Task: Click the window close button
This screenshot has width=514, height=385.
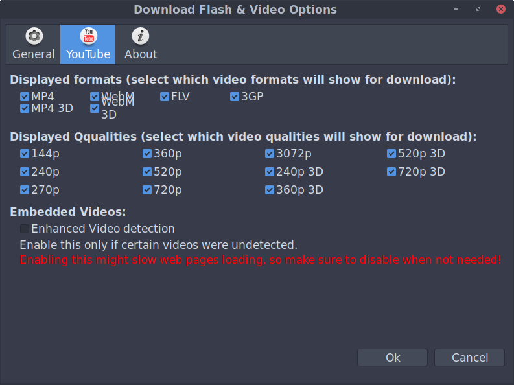Action: point(500,10)
